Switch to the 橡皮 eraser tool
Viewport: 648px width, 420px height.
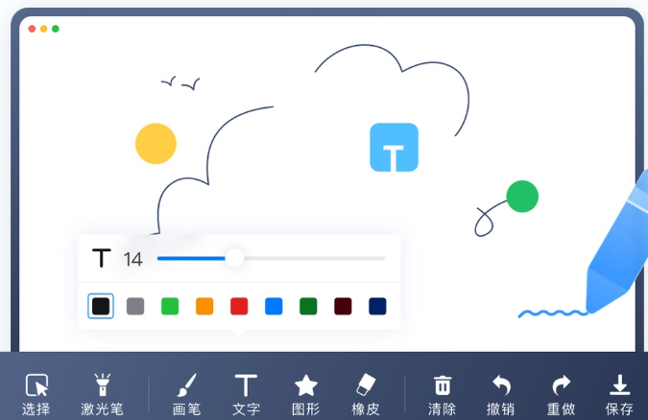pos(366,394)
